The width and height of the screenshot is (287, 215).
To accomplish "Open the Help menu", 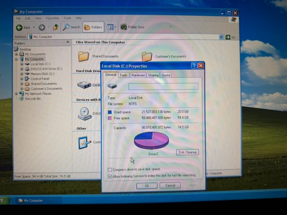I will (x=78, y=18).
